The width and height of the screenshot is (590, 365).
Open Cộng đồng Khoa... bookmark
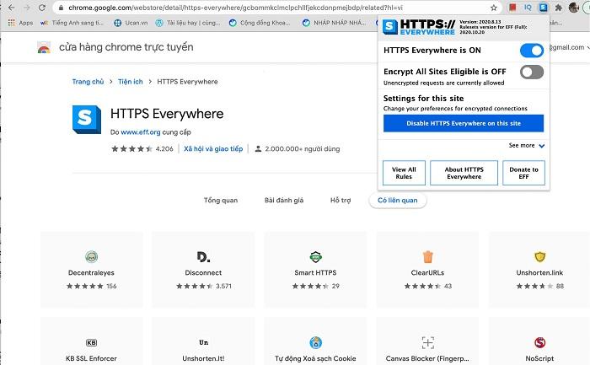[x=260, y=23]
